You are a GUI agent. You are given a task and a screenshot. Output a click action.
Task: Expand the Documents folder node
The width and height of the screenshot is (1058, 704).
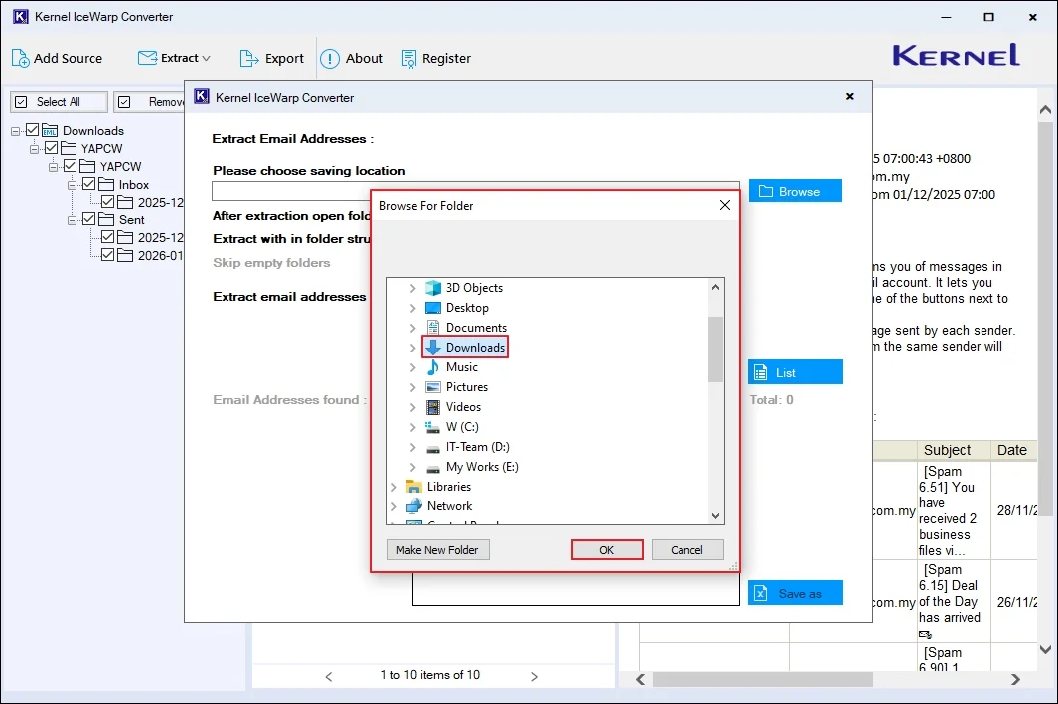[x=413, y=328]
